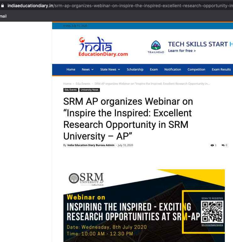
Task: Click the QR code to register
Action: tap(212, 212)
